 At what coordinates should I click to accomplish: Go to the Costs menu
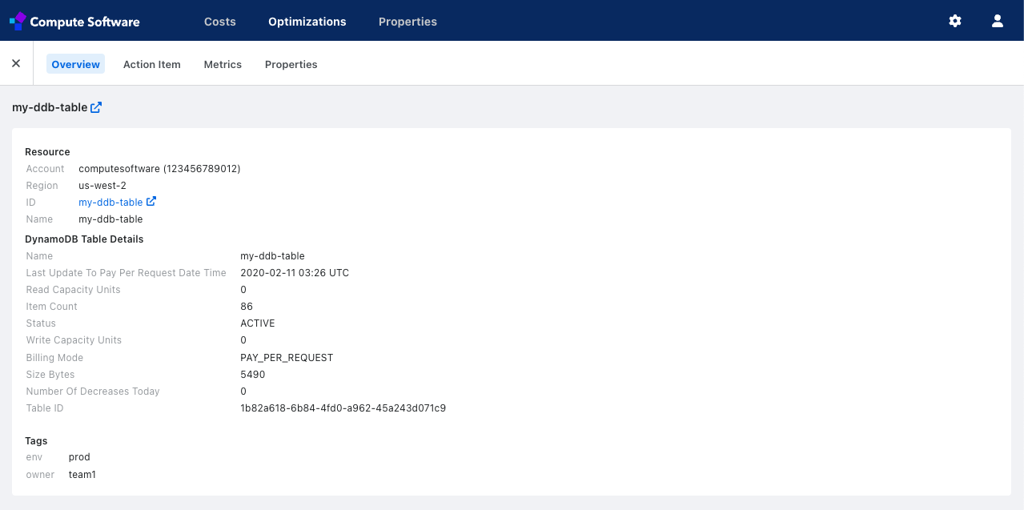(220, 22)
